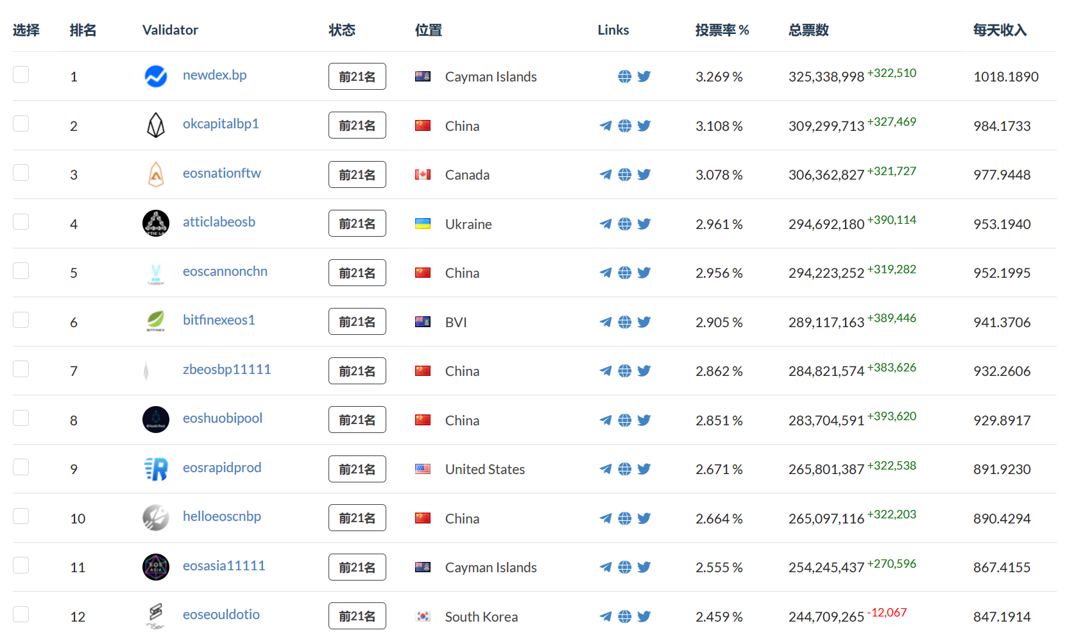
Task: Open helloeoscnbp Telegram icon
Action: [605, 518]
